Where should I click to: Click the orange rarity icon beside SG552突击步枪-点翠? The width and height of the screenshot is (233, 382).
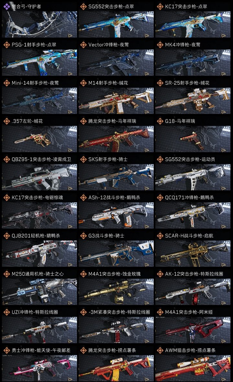(x=83, y=6)
